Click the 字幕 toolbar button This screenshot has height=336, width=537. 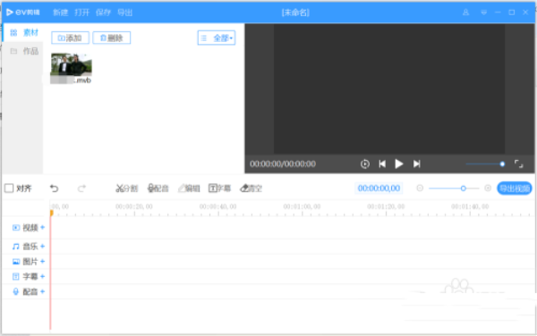(219, 189)
